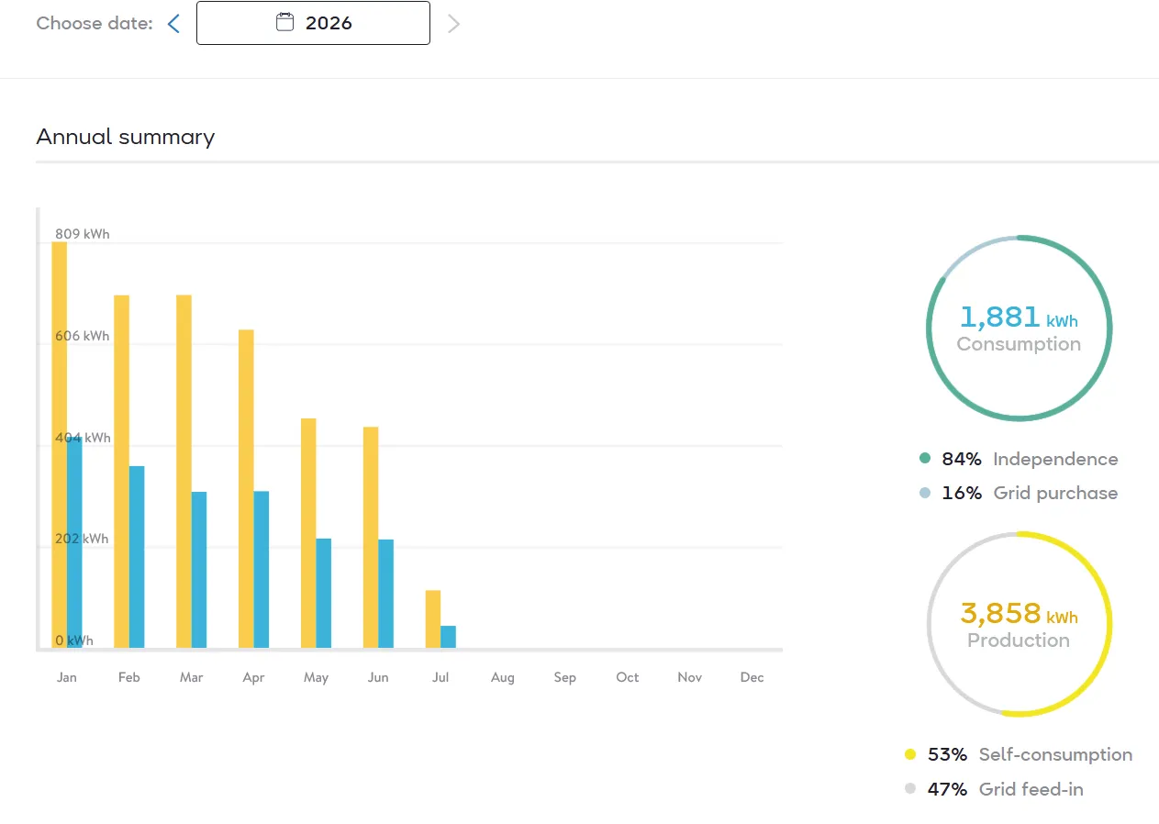The height and width of the screenshot is (824, 1159).
Task: Click the 809 kWh axis label
Action: (82, 234)
